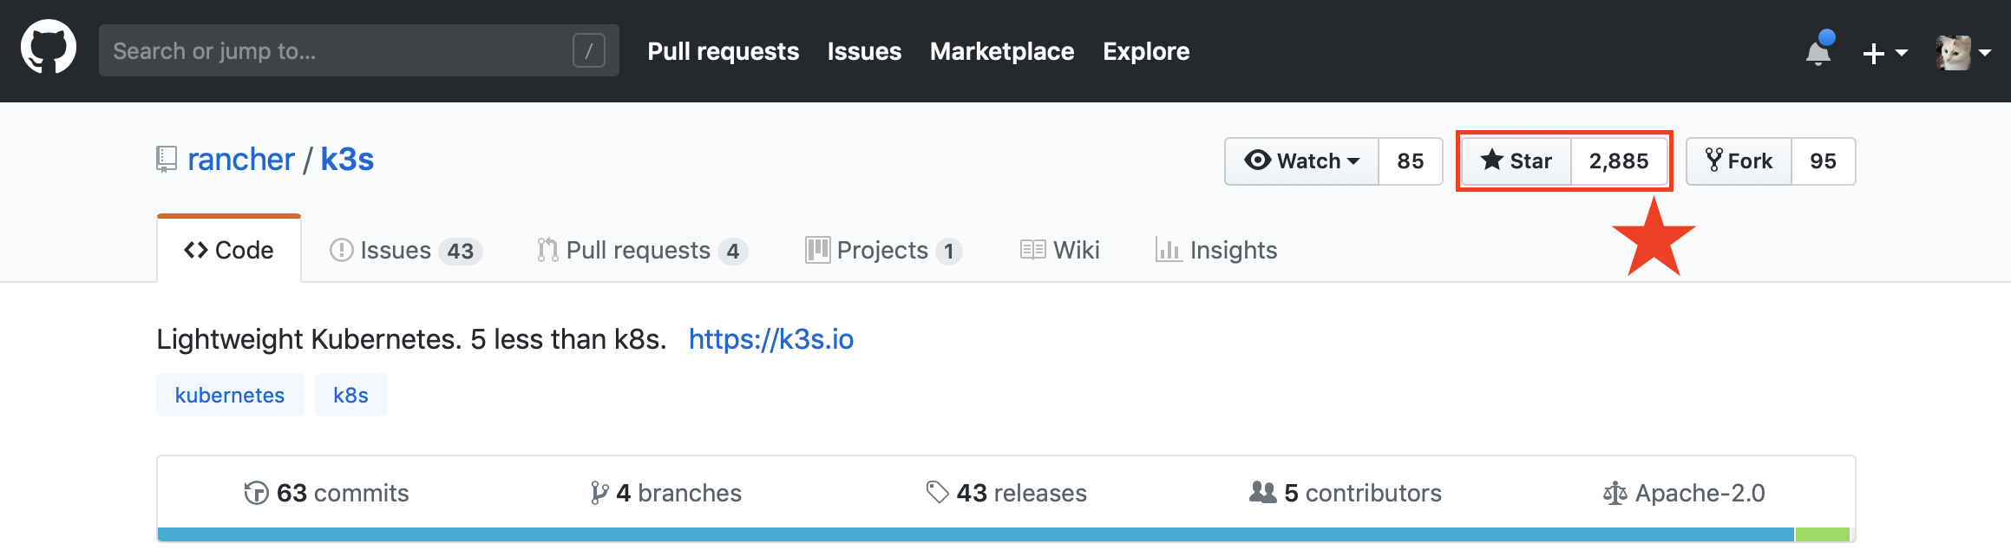Click the fork icon in Fork button

tap(1713, 160)
